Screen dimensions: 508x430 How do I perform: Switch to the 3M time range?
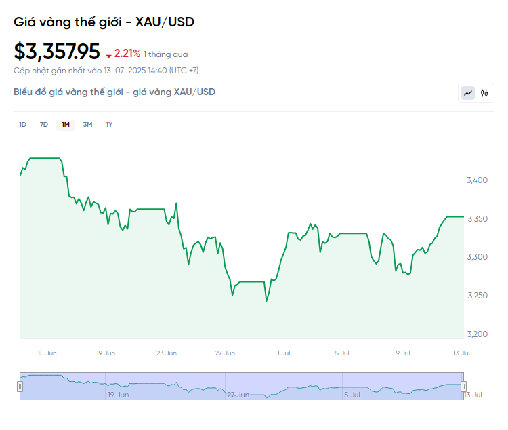click(87, 124)
